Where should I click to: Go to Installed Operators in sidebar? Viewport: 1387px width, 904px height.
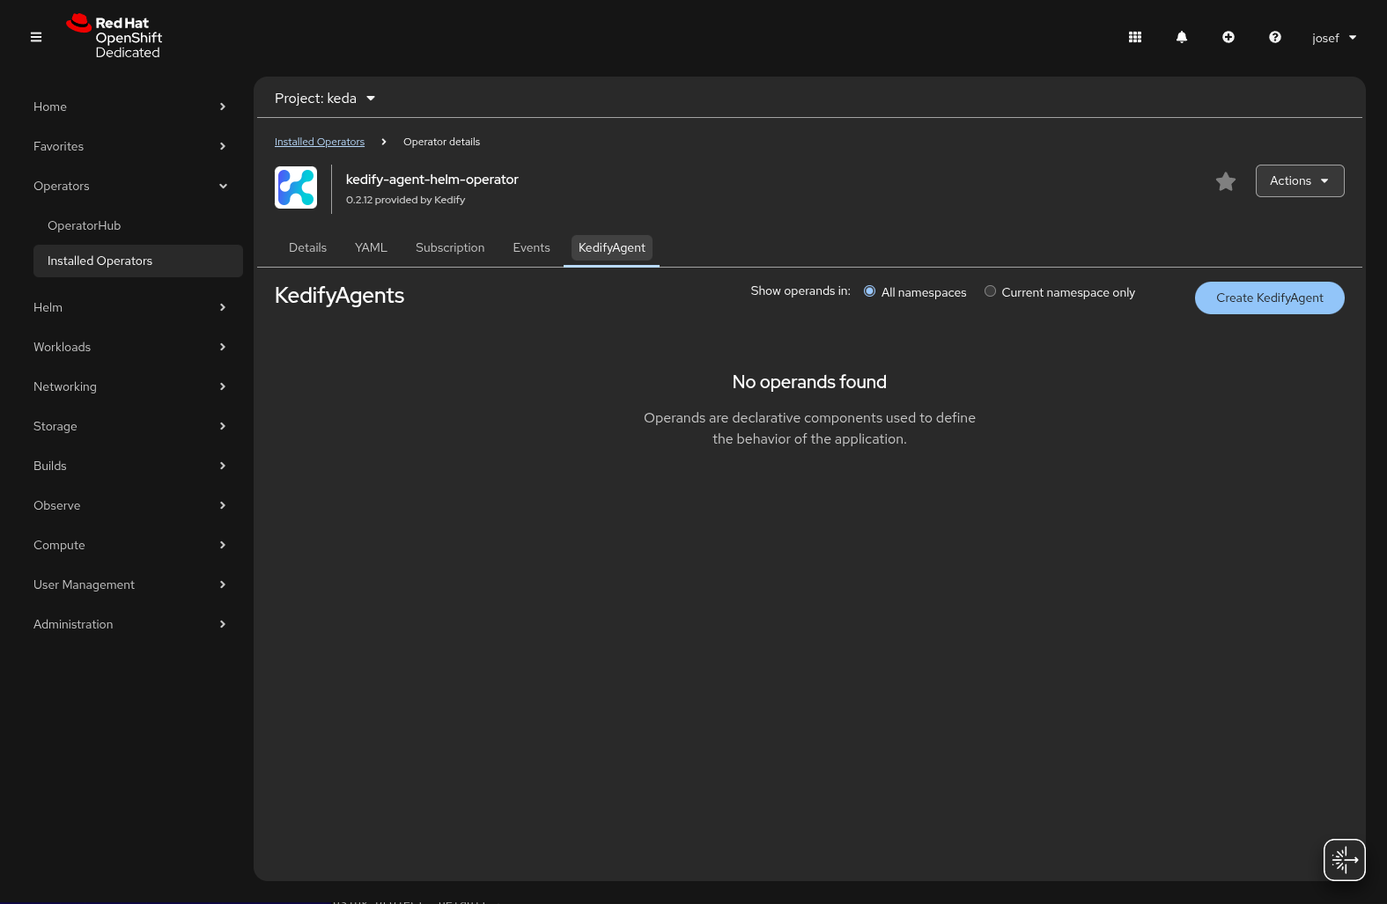coord(137,261)
